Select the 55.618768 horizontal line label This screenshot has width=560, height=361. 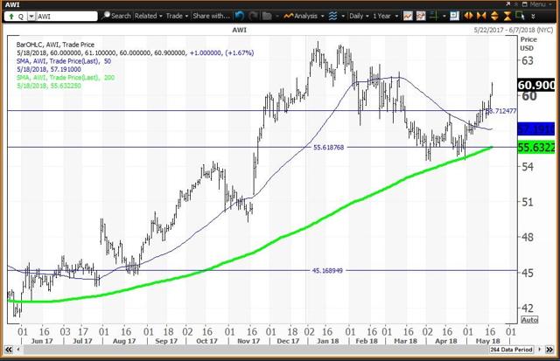[x=329, y=148]
